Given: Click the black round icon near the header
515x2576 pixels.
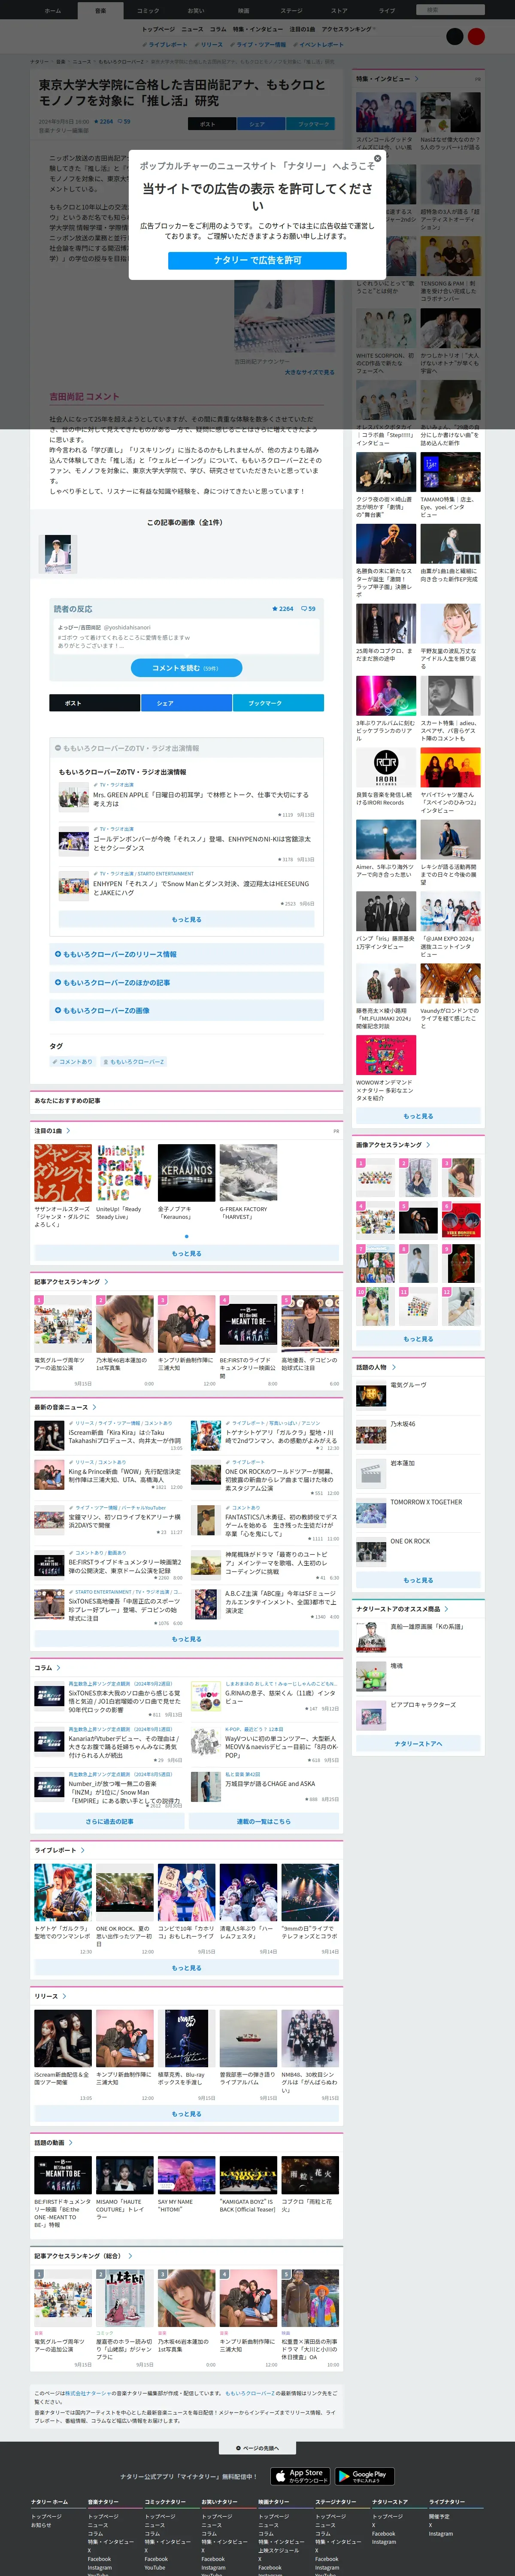Looking at the screenshot, I should 454,36.
